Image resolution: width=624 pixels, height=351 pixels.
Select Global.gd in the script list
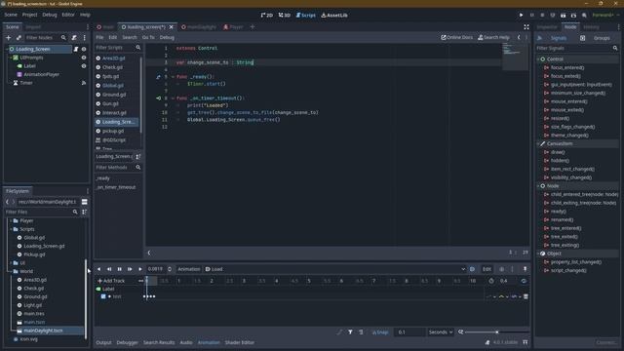point(113,86)
